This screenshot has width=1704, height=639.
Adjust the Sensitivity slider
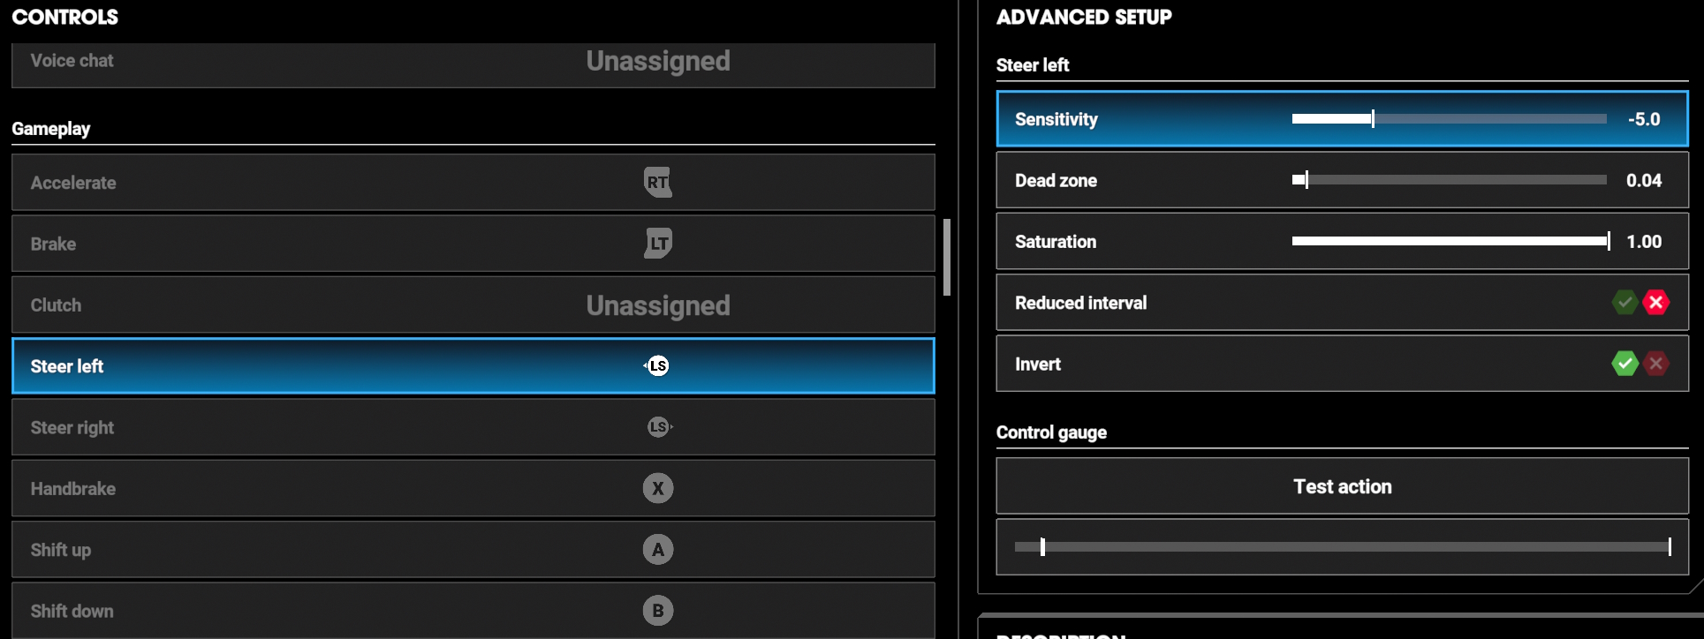[x=1449, y=119]
